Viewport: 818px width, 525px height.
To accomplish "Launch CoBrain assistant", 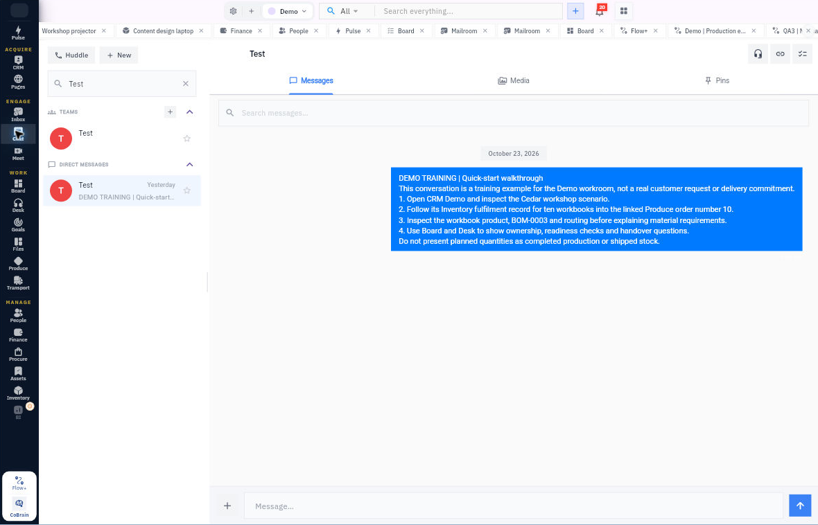I will point(19,507).
